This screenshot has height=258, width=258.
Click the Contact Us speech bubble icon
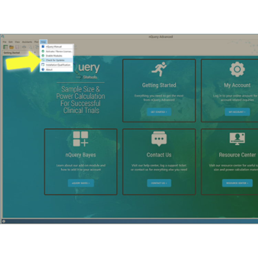pyautogui.click(x=159, y=139)
